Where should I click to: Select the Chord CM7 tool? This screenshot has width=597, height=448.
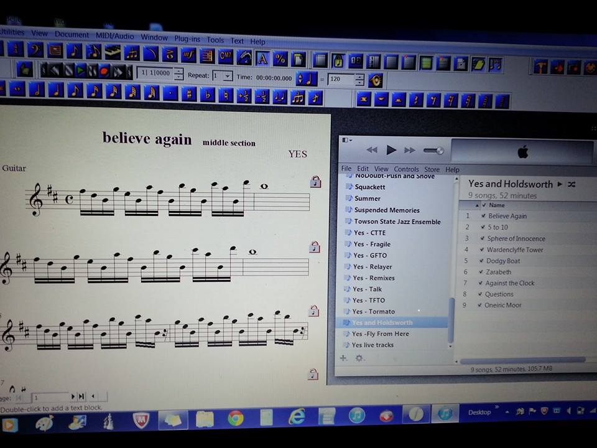[225, 57]
